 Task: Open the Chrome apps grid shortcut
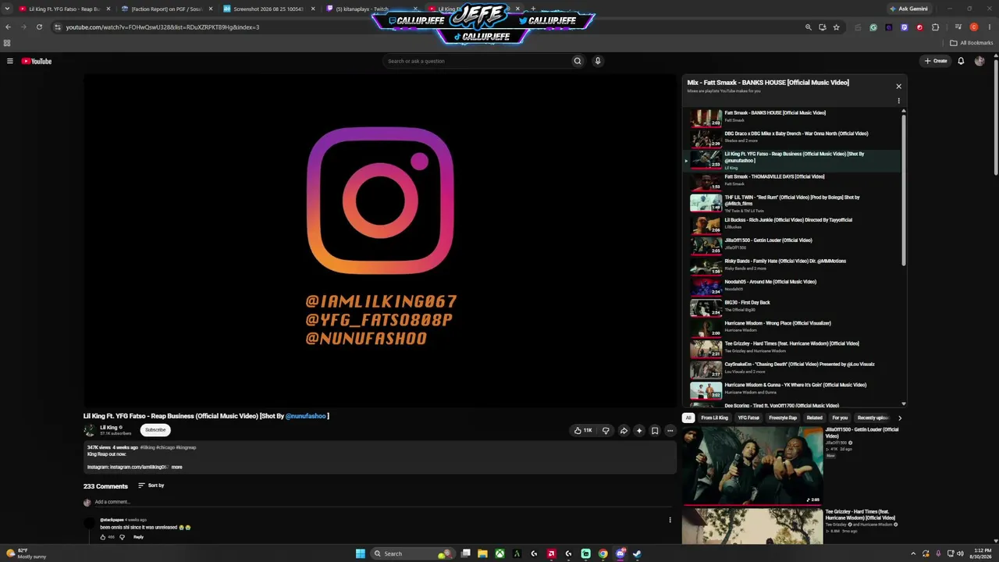click(x=7, y=43)
